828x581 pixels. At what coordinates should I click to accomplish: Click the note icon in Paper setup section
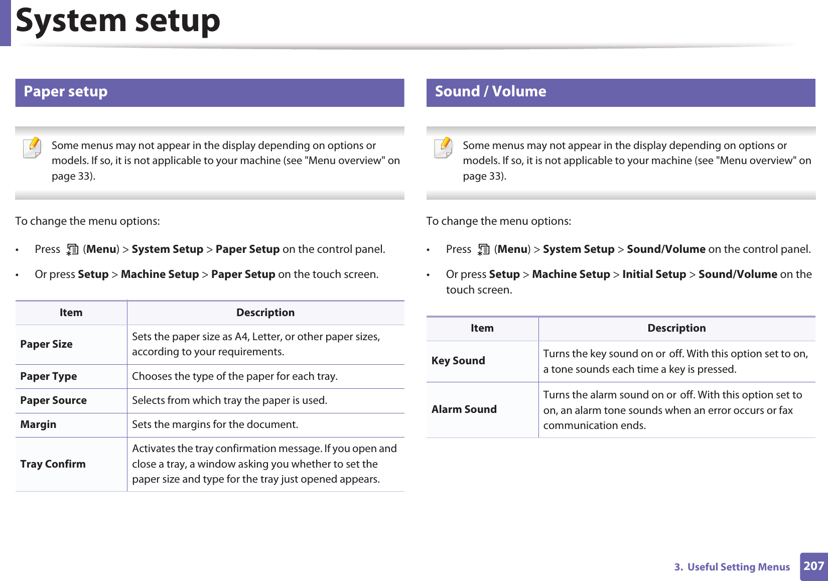pos(33,148)
